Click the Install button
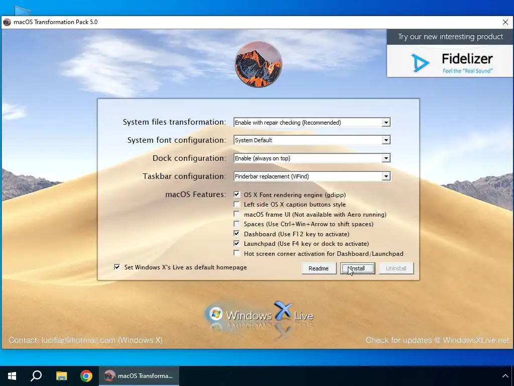Image resolution: width=514 pixels, height=386 pixels. [x=357, y=268]
